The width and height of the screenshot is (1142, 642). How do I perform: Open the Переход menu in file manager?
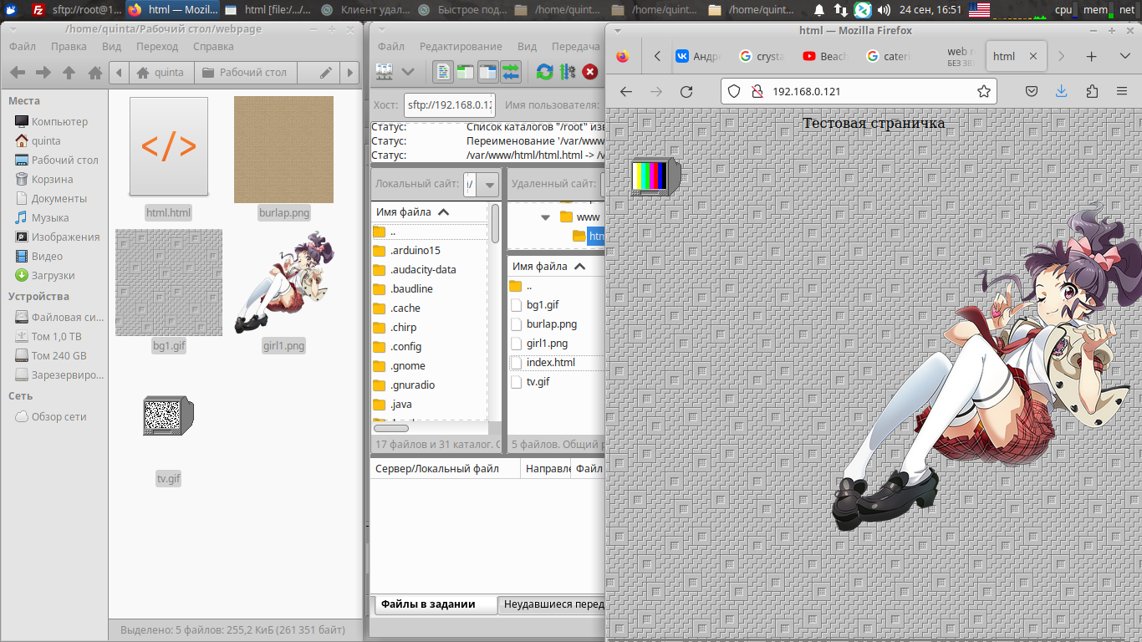(157, 47)
